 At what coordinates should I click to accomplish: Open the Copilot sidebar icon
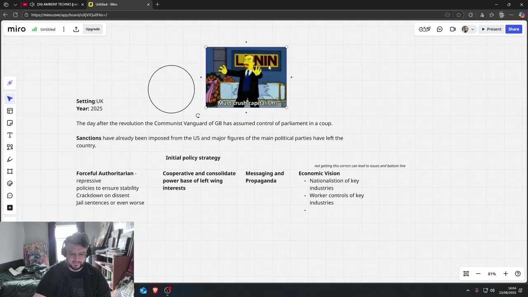point(522,15)
